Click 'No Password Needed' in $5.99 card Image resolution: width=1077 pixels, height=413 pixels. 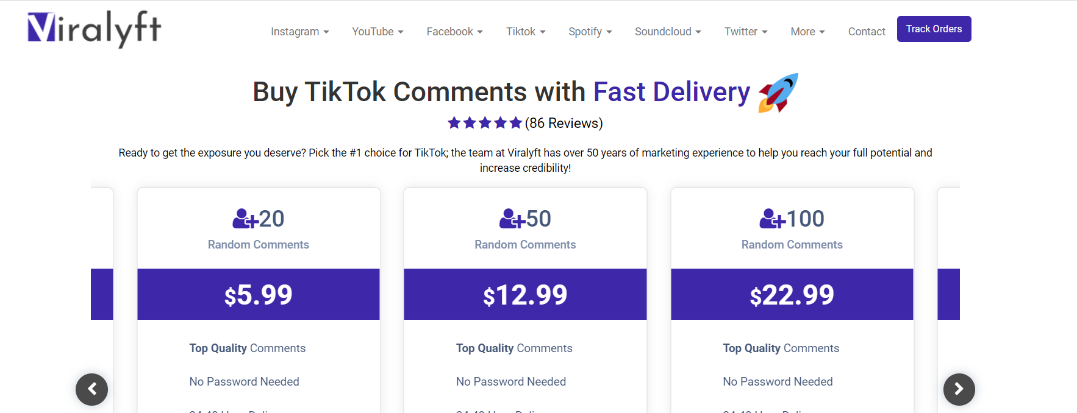click(x=244, y=382)
